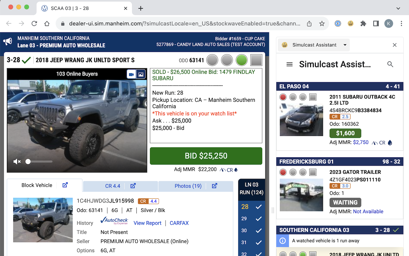This screenshot has height=256, width=409.
Task: Open the Chrome three-dot menu
Action: (401, 23)
